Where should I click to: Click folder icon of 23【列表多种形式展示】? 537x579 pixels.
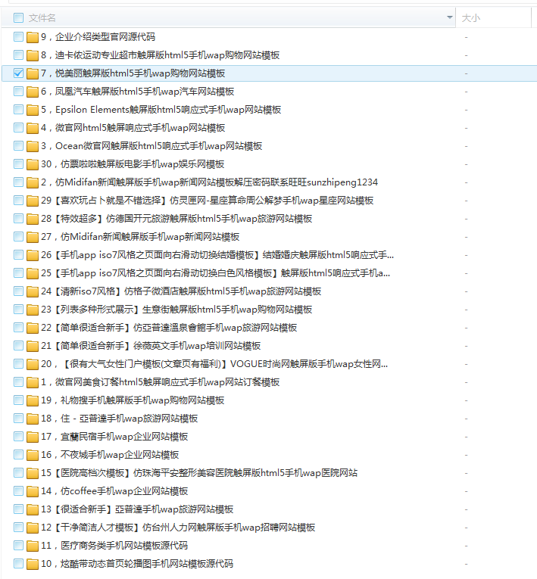click(x=33, y=310)
